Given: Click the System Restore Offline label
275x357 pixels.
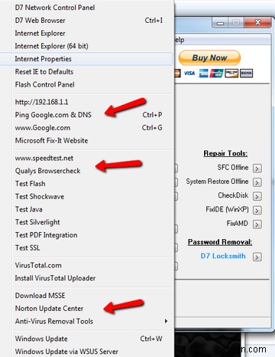Looking at the screenshot, I should pos(217,182).
